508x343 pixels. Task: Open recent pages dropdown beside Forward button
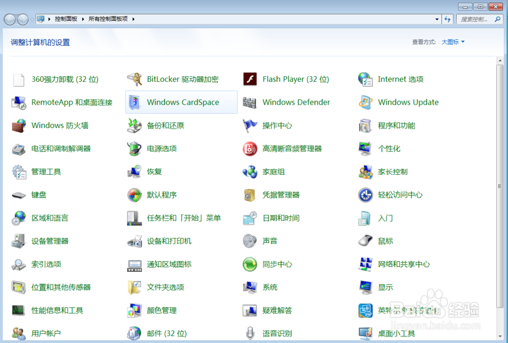point(31,19)
